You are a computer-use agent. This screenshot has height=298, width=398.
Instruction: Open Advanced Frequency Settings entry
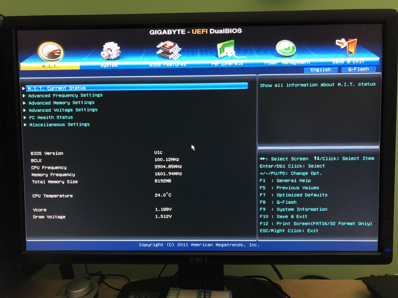(65, 95)
